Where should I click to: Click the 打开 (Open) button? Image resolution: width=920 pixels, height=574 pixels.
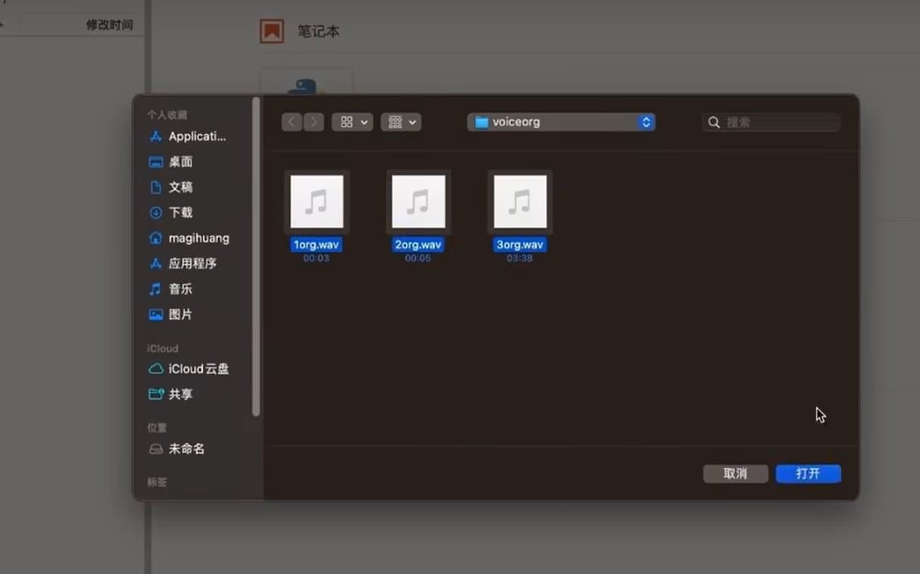808,473
